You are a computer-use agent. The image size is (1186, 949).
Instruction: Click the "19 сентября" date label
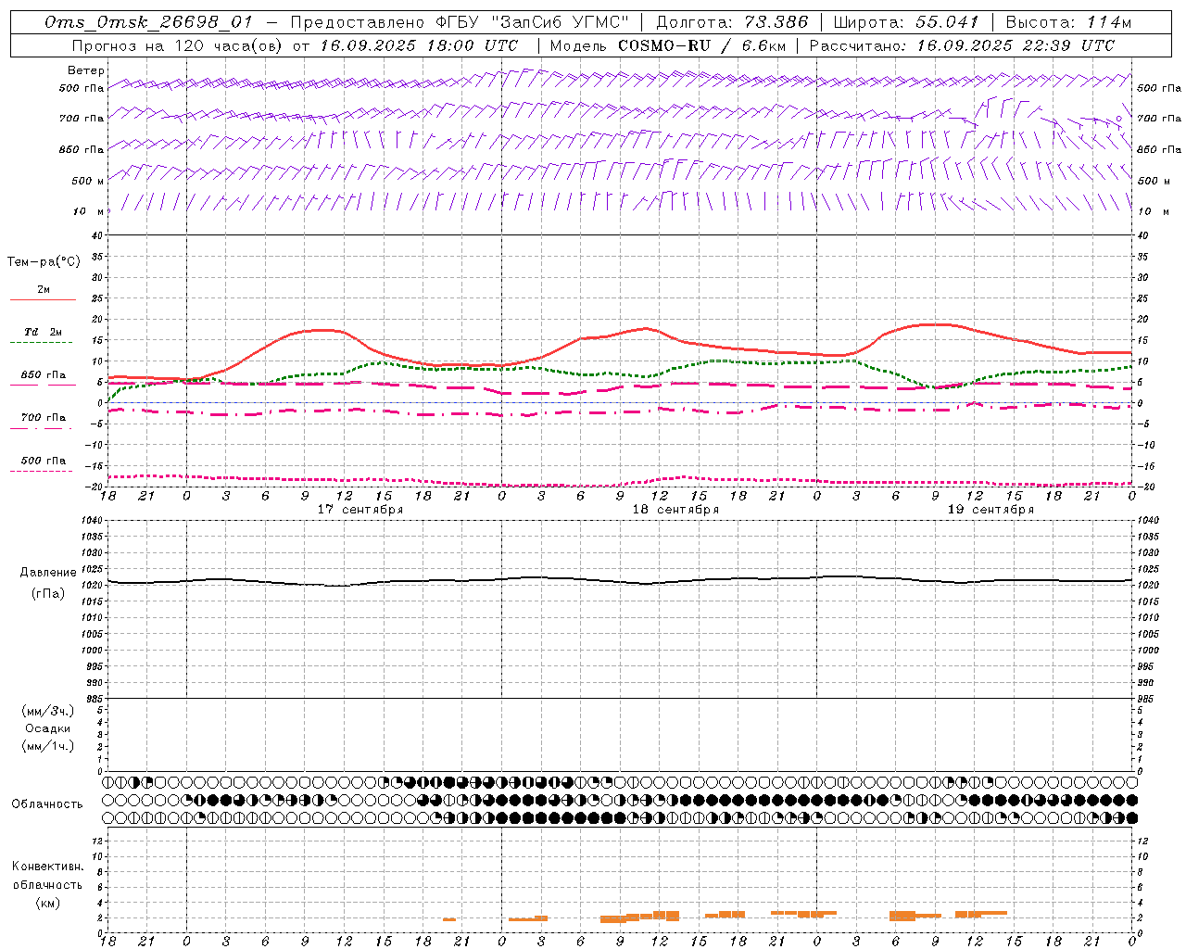[x=990, y=510]
